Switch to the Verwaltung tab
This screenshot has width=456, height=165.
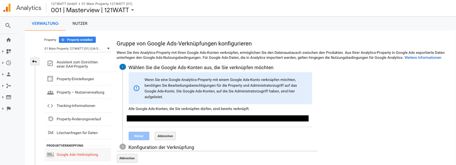[45, 24]
